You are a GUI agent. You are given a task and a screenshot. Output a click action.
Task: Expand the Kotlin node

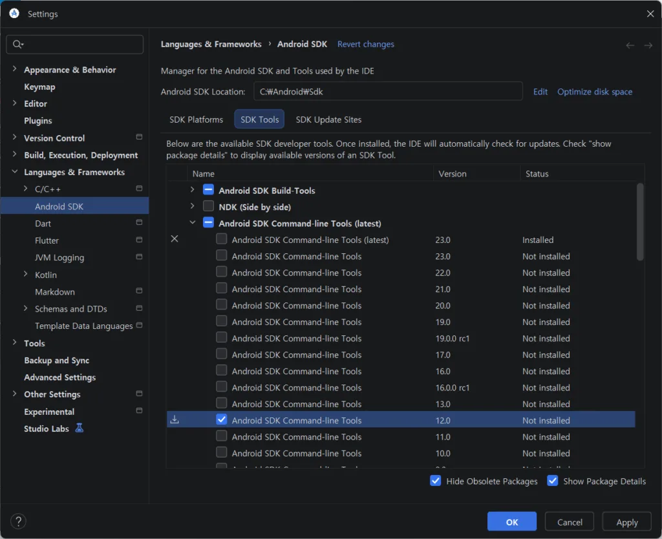click(25, 274)
